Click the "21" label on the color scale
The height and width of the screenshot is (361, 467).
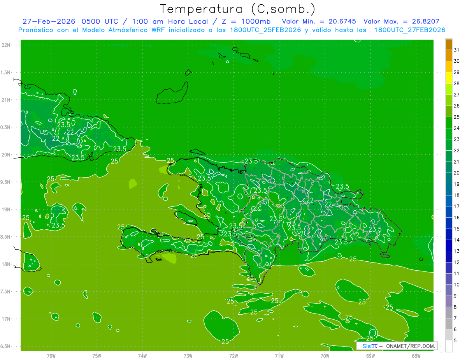click(456, 162)
